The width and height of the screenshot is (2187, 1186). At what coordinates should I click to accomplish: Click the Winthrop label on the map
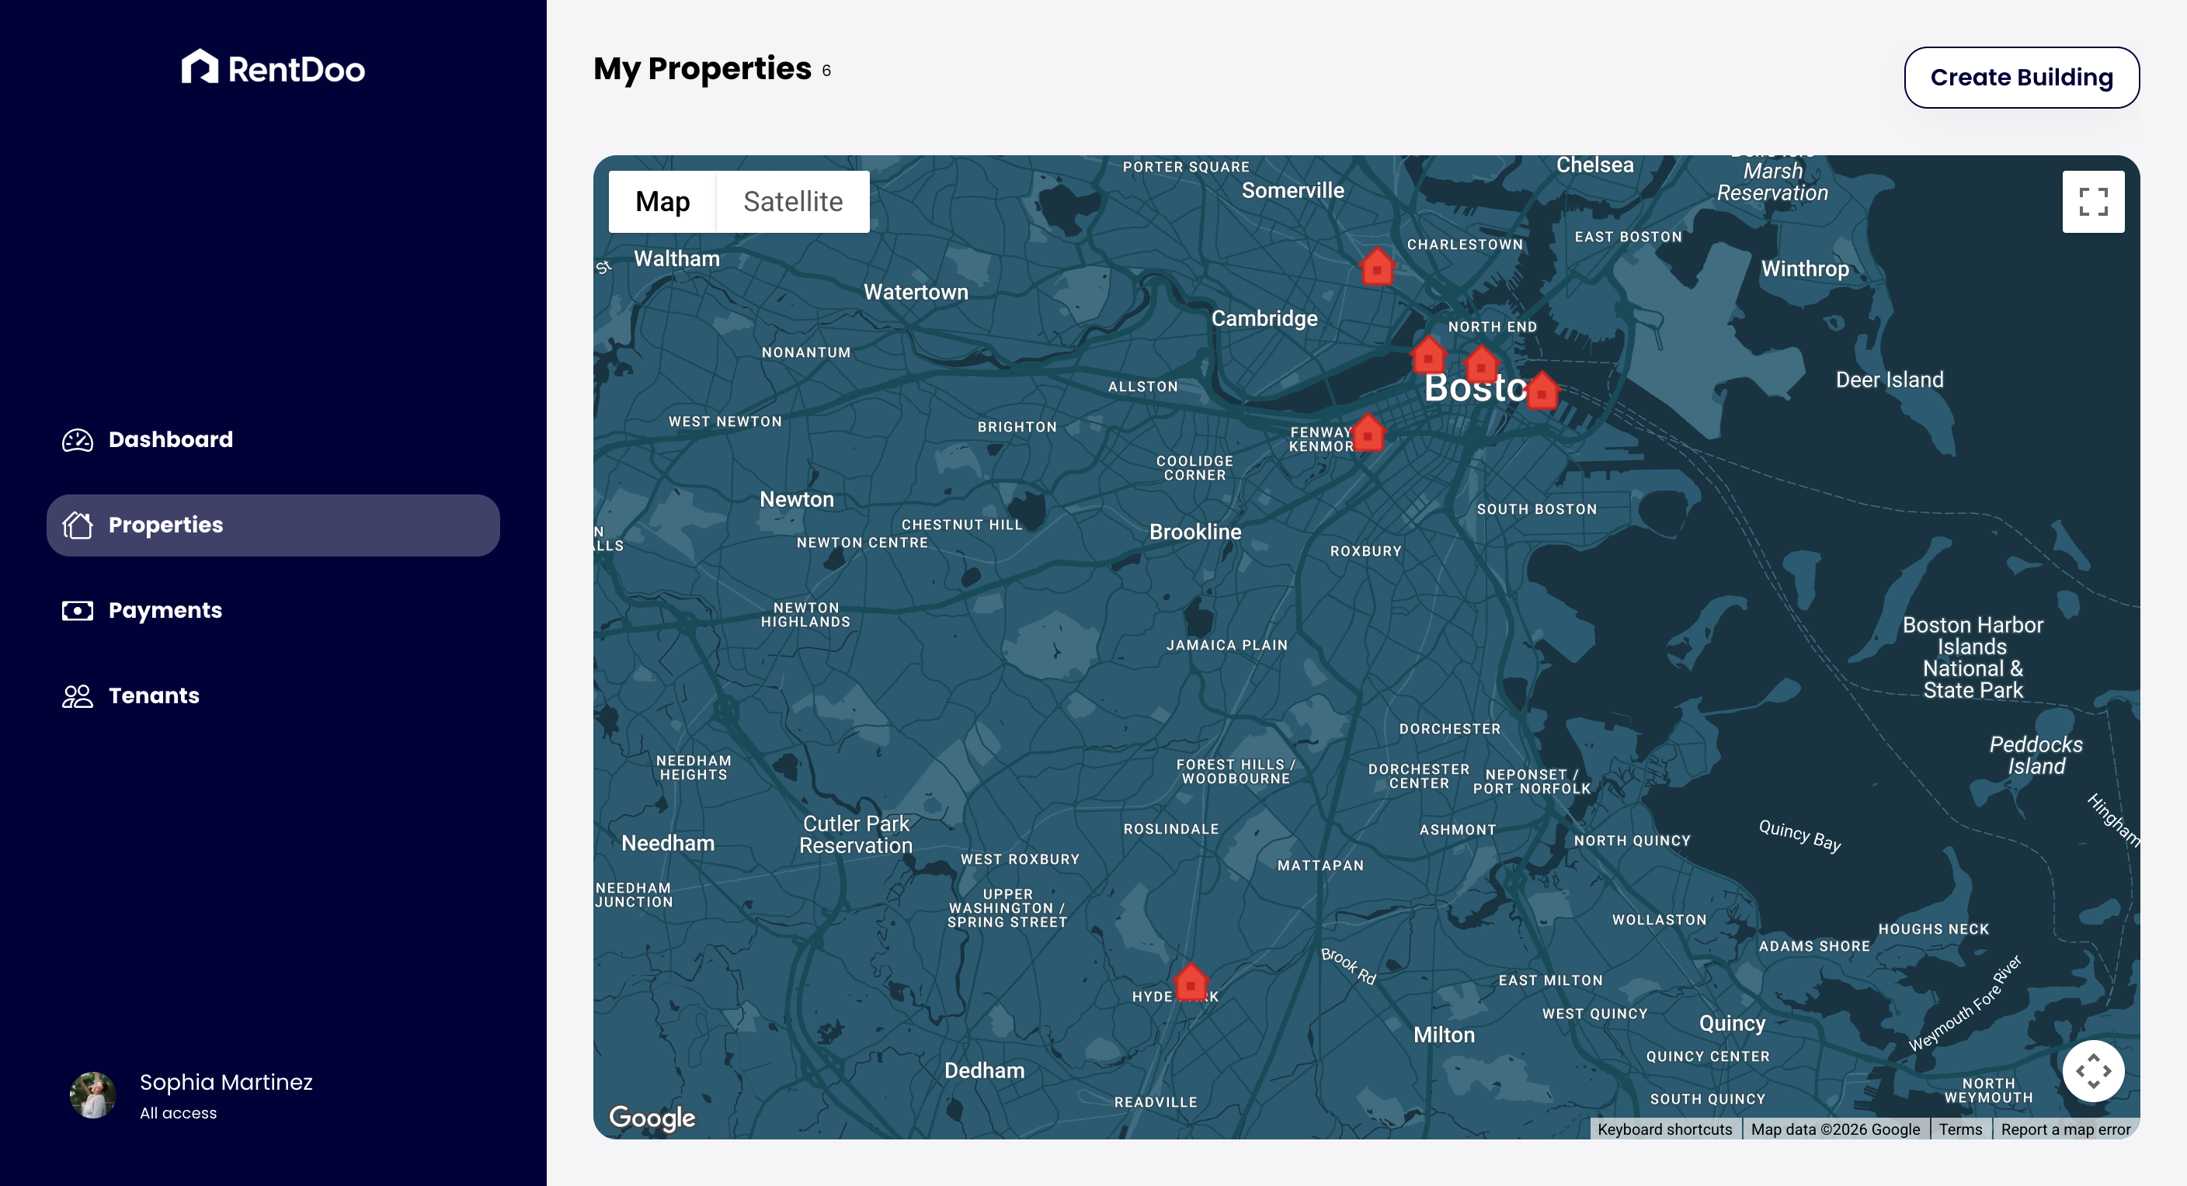[x=1805, y=269]
